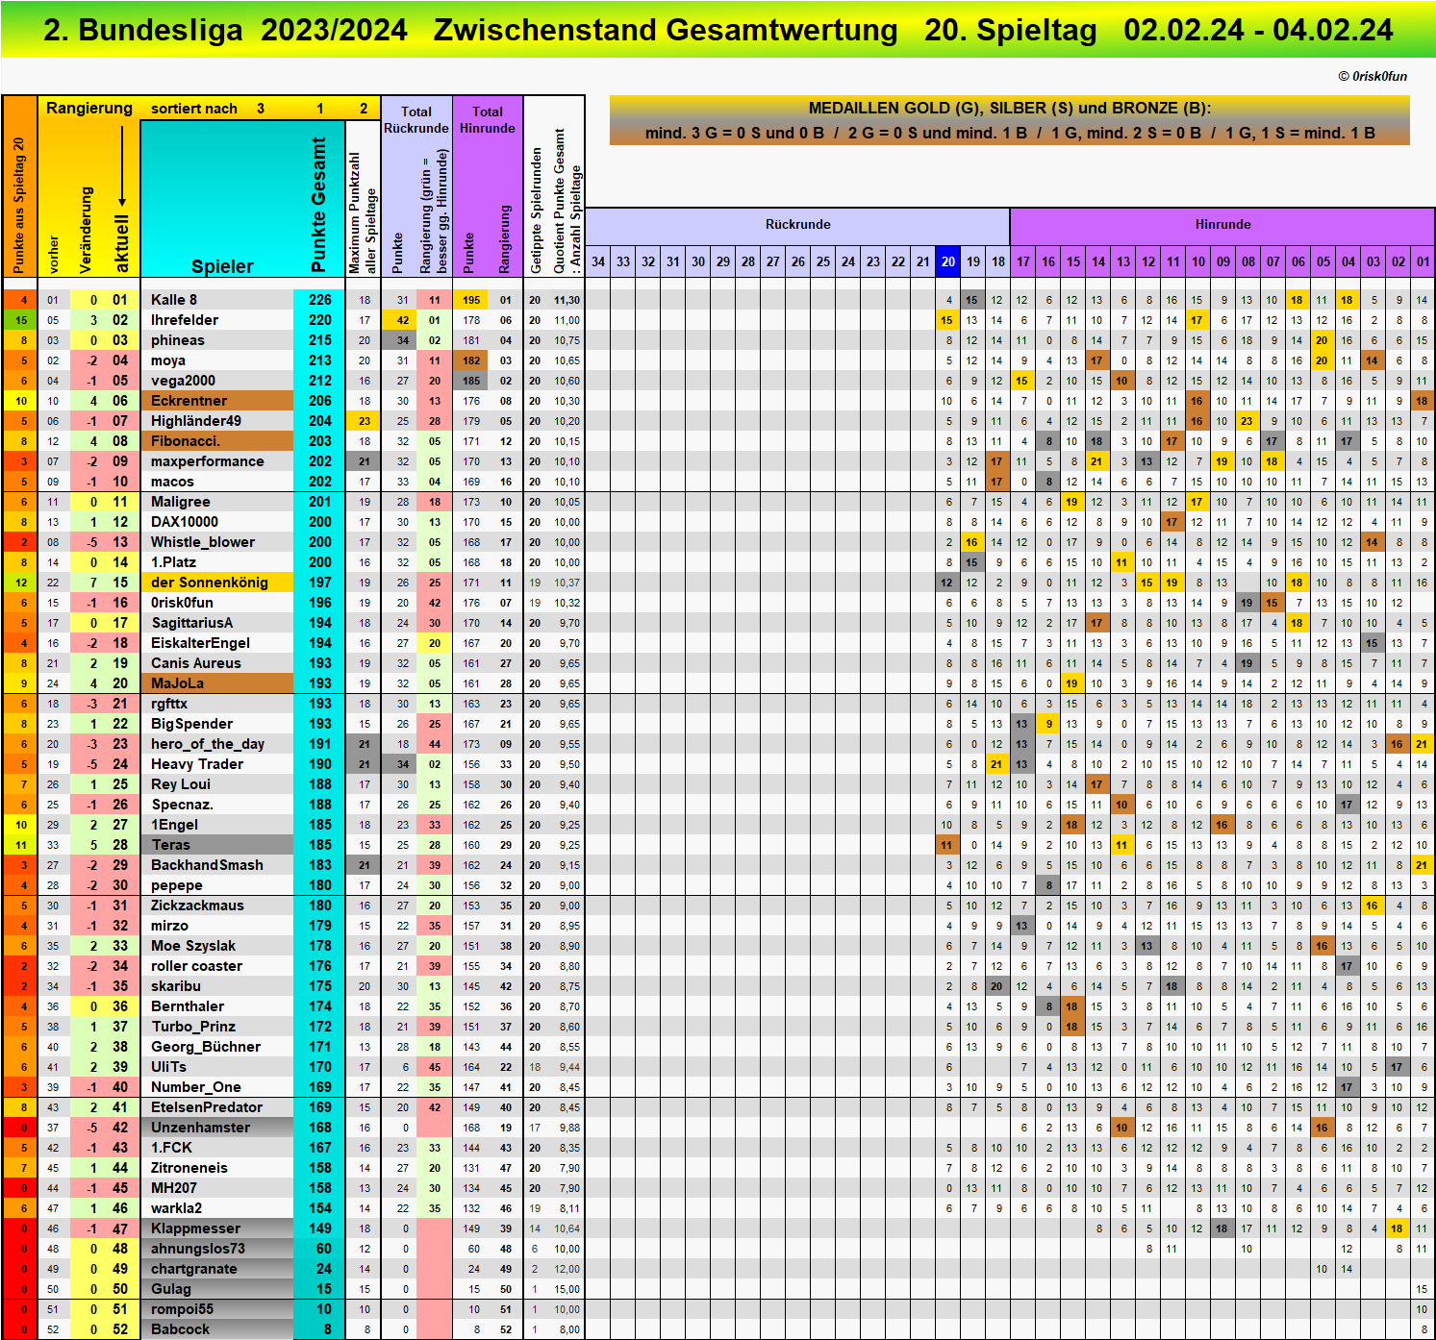Image resolution: width=1436 pixels, height=1340 pixels.
Task: Click player 0risk0fun in the ranking
Action: tap(183, 603)
